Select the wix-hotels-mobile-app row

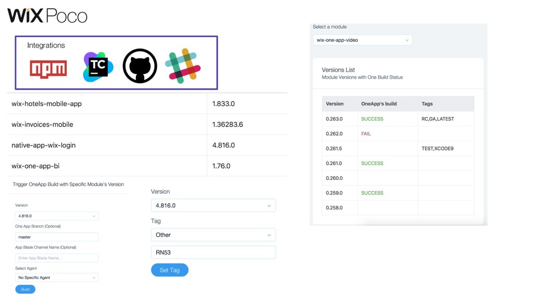pyautogui.click(x=147, y=104)
